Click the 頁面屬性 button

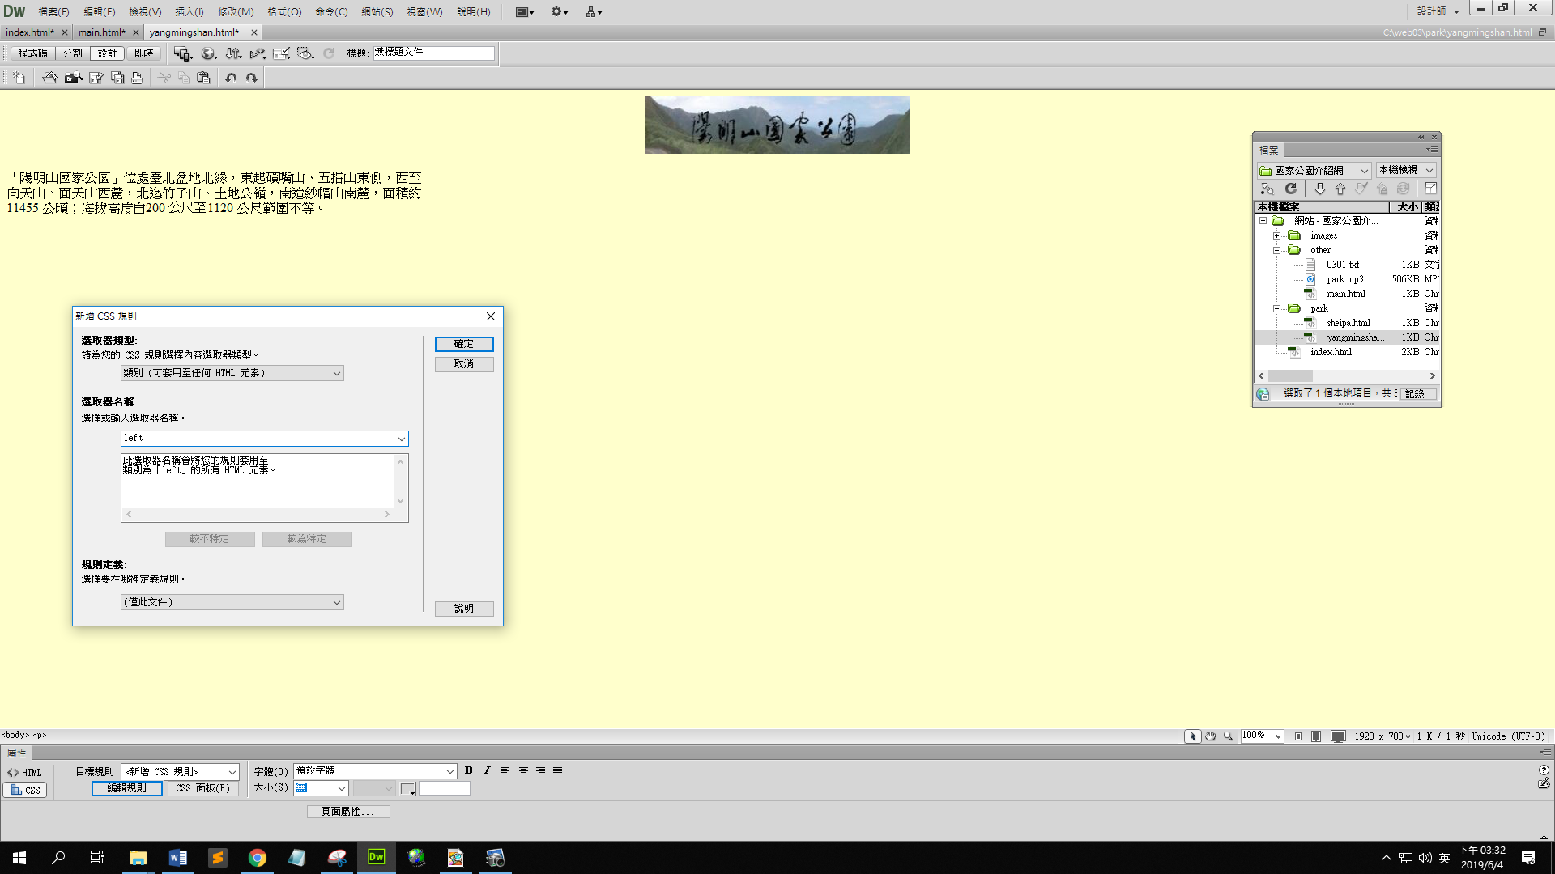(347, 812)
